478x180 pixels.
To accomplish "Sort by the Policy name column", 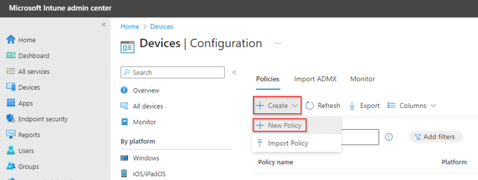I will (276, 162).
